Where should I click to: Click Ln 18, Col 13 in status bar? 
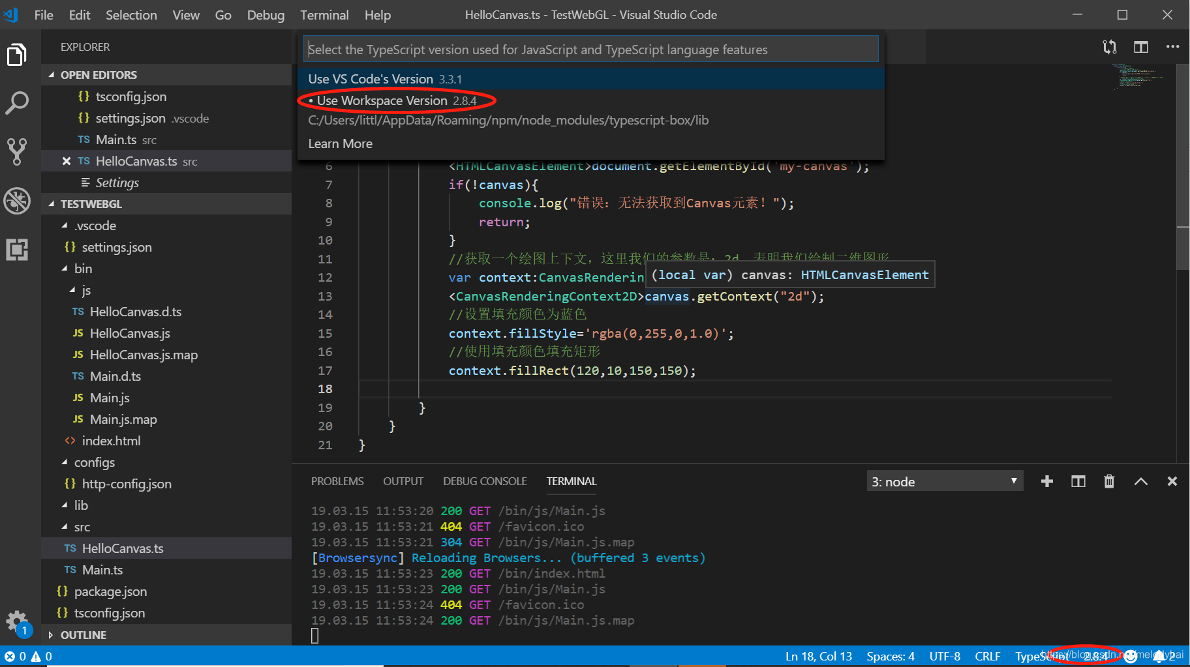[819, 657]
